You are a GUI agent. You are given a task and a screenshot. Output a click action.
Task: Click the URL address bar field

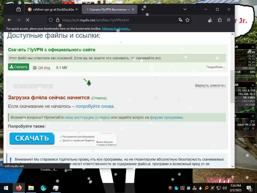[119, 20]
